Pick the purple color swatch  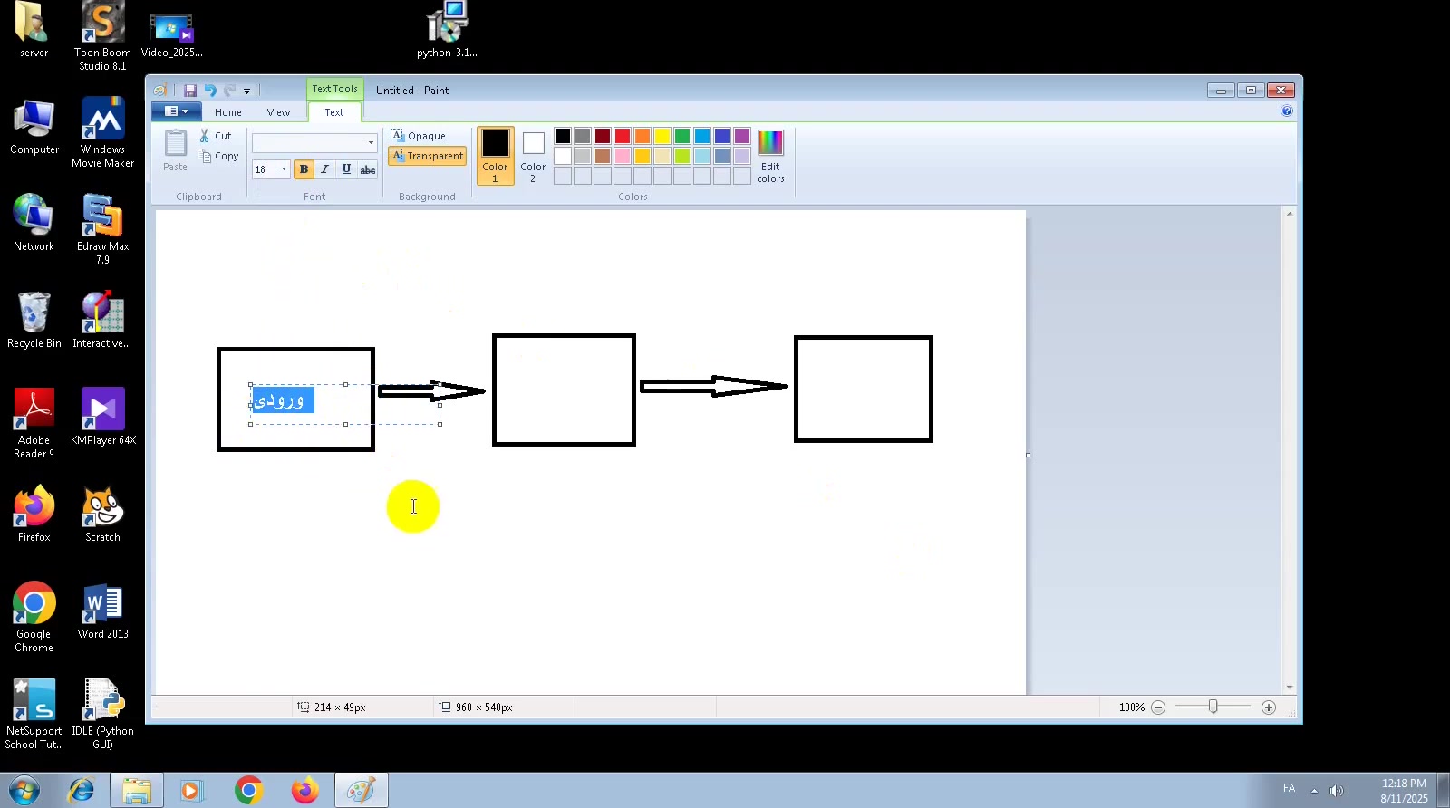[x=742, y=136]
